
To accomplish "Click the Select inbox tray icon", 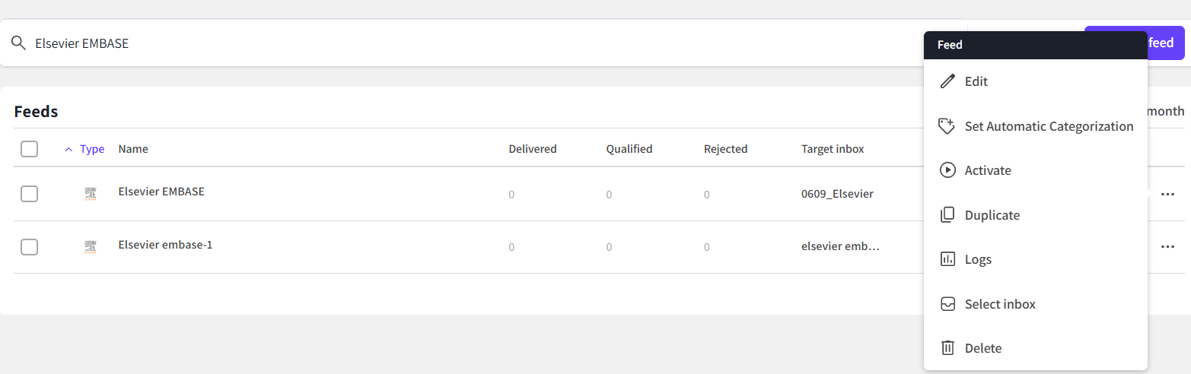I will pos(947,304).
